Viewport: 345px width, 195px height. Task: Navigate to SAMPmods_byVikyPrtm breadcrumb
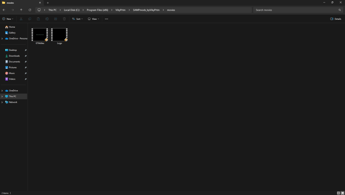click(146, 10)
